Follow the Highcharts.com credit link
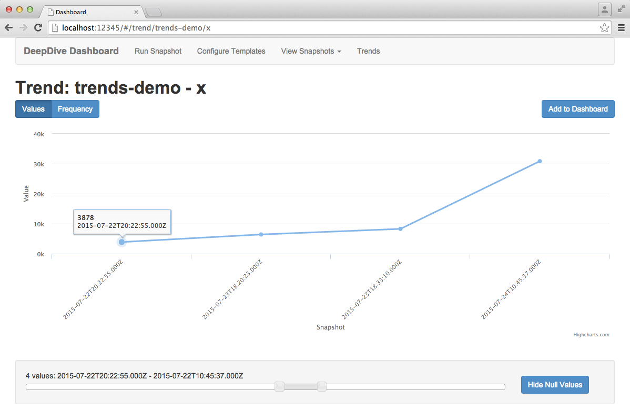630x410 pixels. [x=591, y=335]
